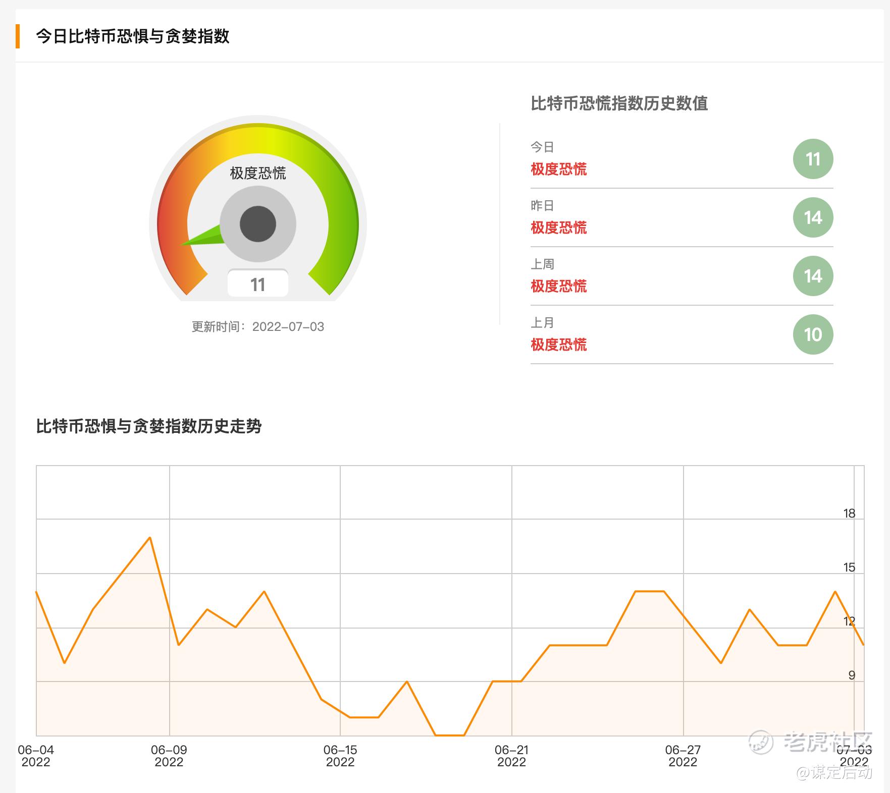
Task: Click the 06-27 2022 date label on the chart axis
Action: [683, 756]
